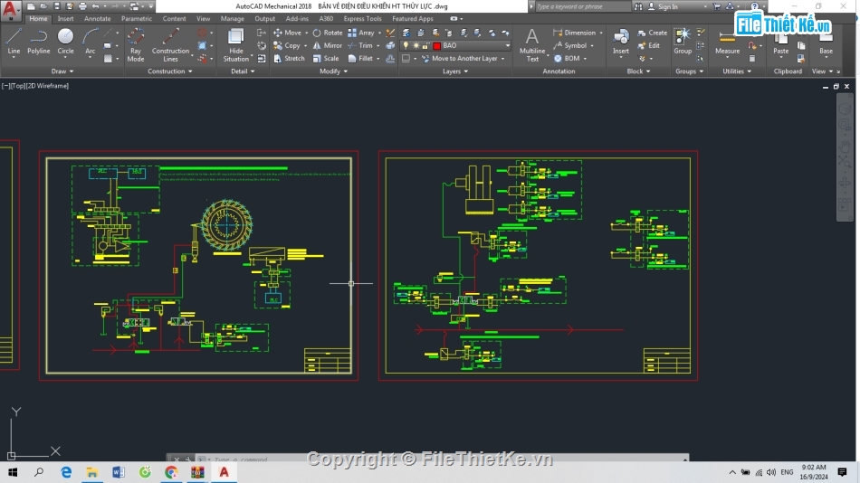Image resolution: width=860 pixels, height=483 pixels.
Task: Select the Circle tool
Action: pos(65,43)
